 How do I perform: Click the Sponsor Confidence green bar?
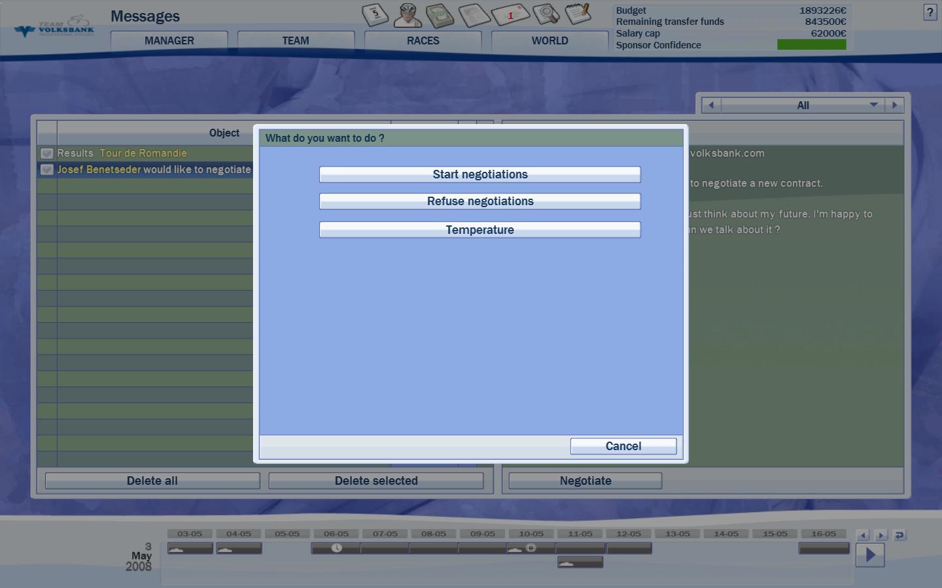[x=811, y=44]
